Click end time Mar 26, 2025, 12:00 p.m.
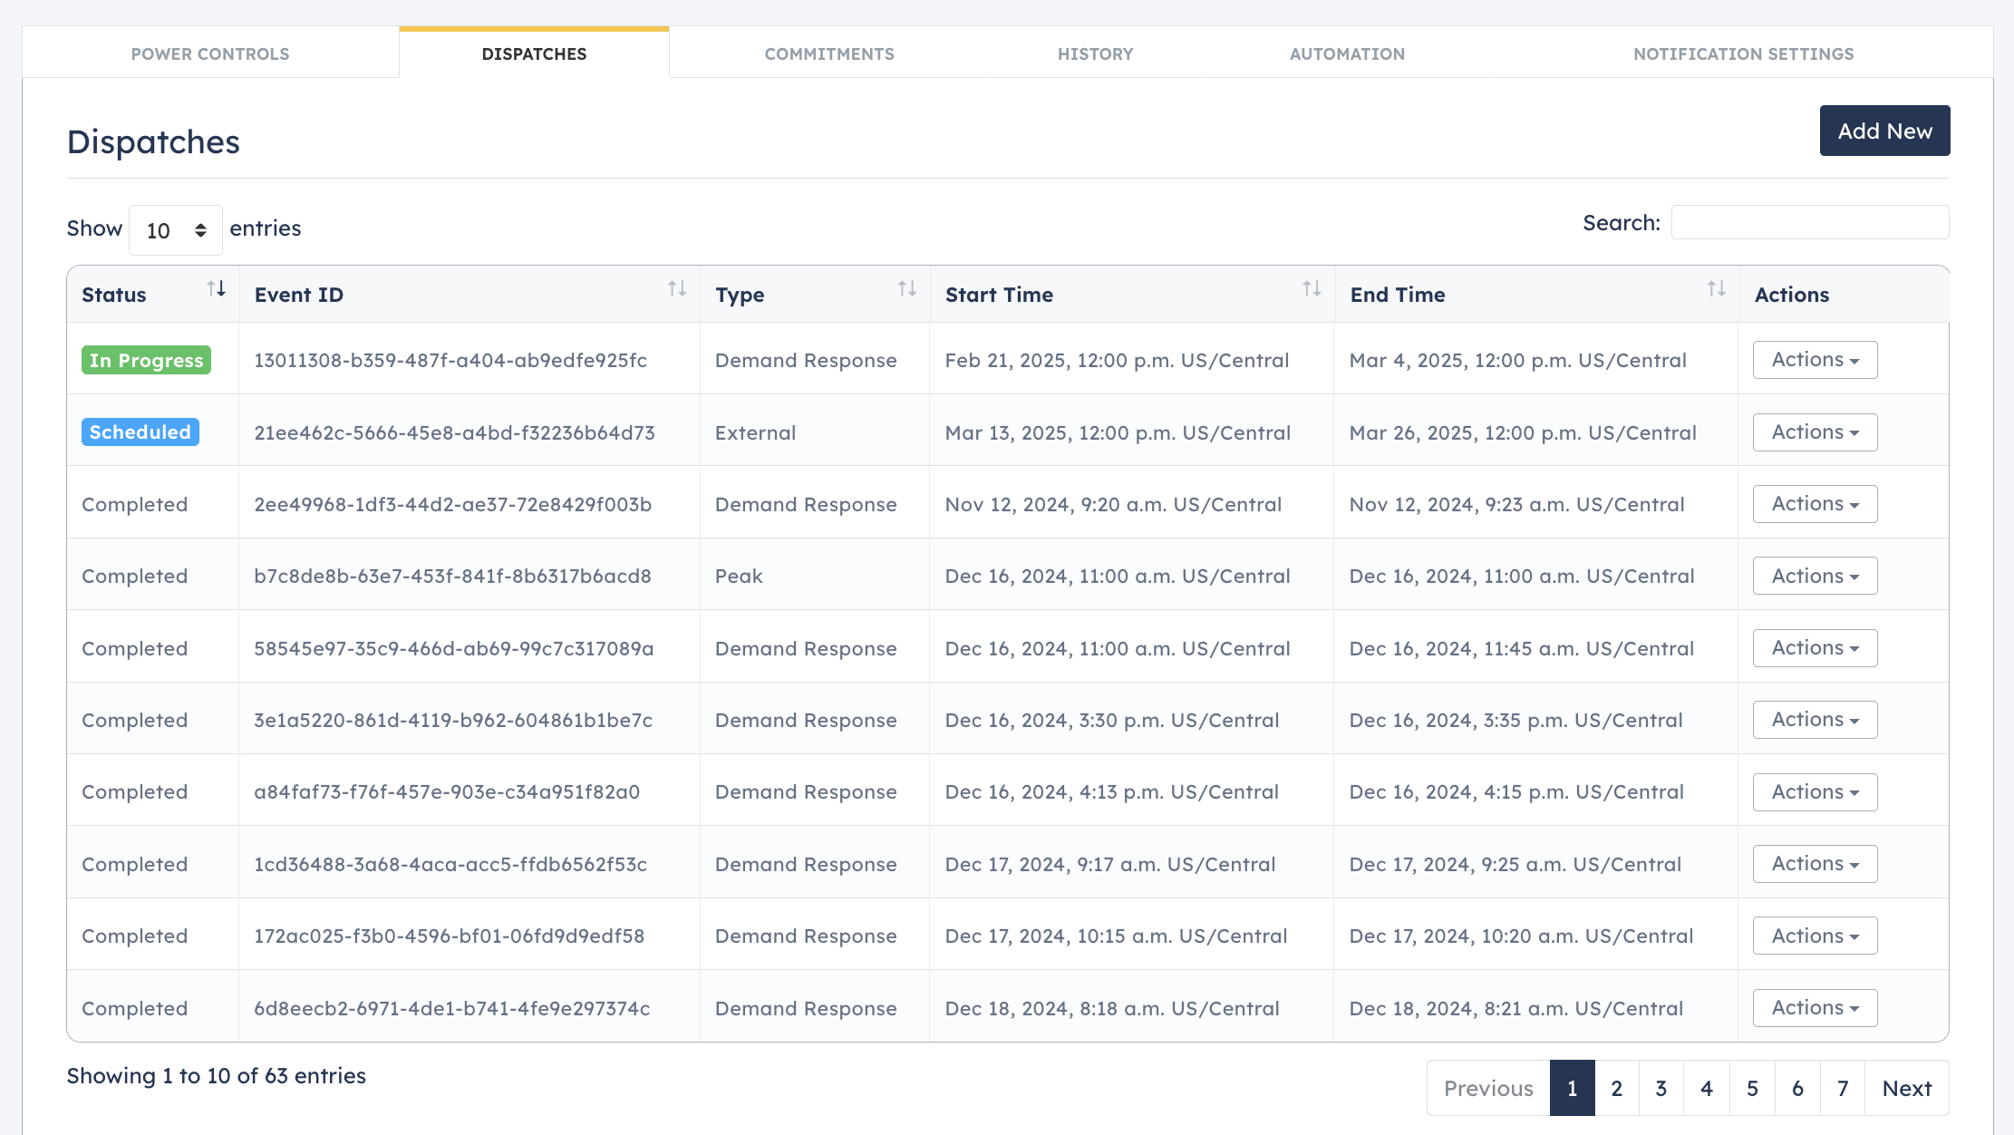This screenshot has height=1135, width=2014. coord(1523,432)
